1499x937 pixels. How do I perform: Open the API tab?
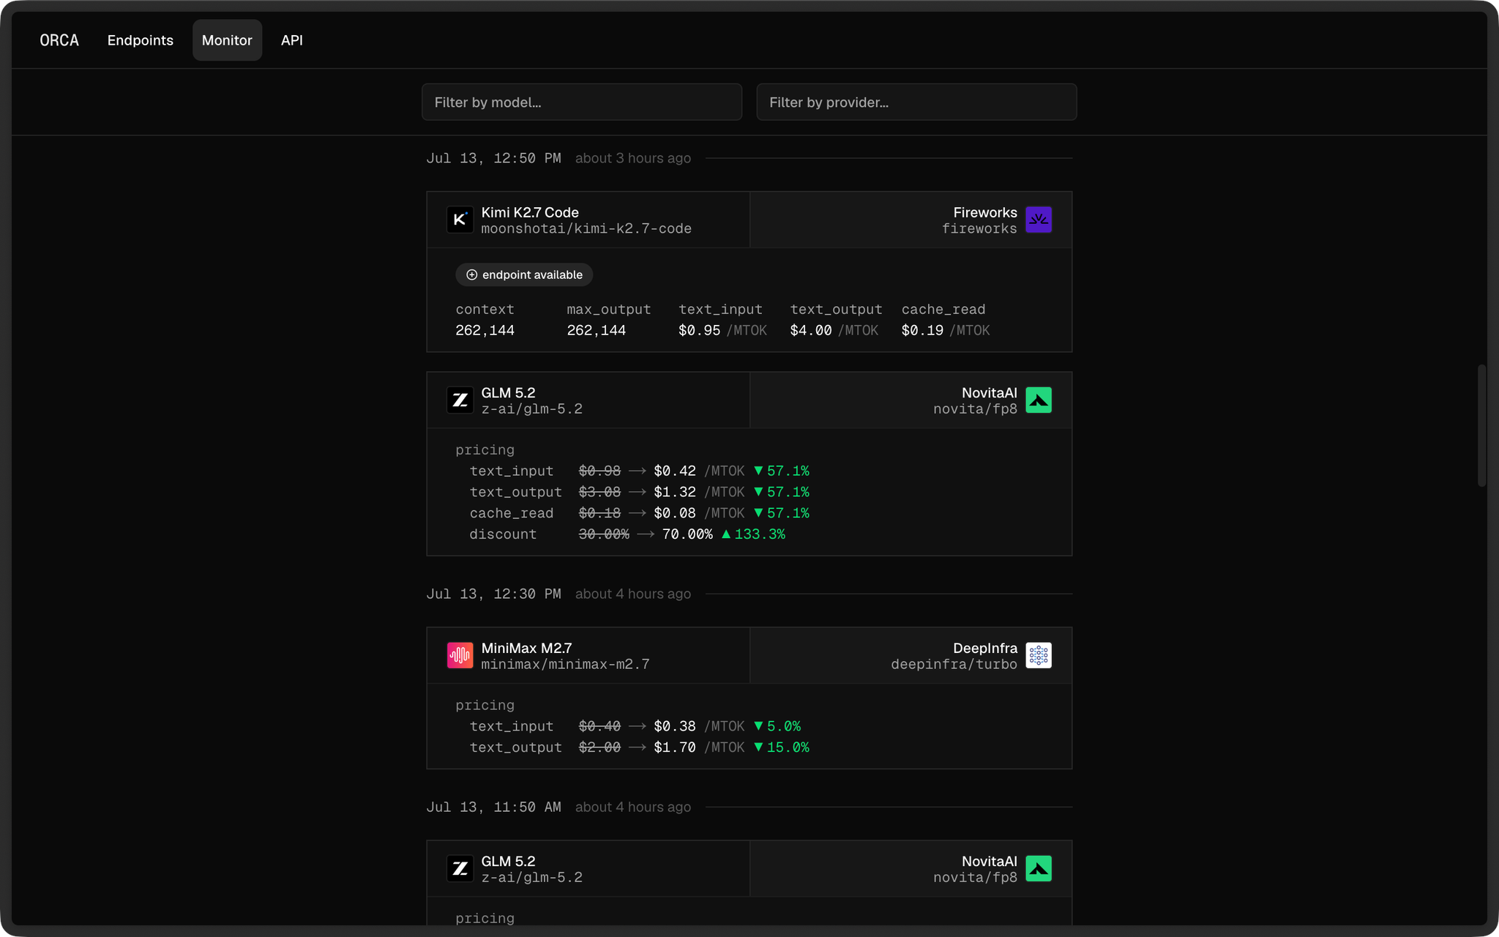(292, 40)
